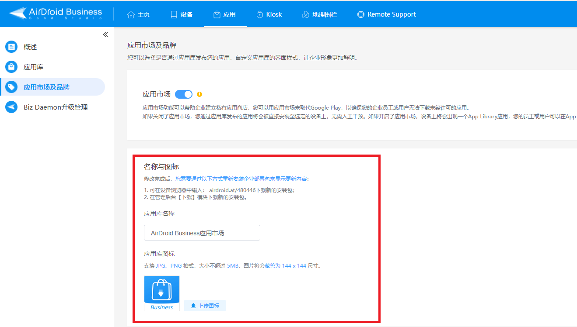577x327 pixels.
Task: Click the map icon beside 地理围栏
Action: [x=306, y=14]
